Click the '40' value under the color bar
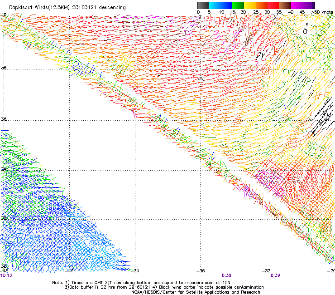Image resolution: width=335 pixels, height=295 pixels. click(x=291, y=12)
